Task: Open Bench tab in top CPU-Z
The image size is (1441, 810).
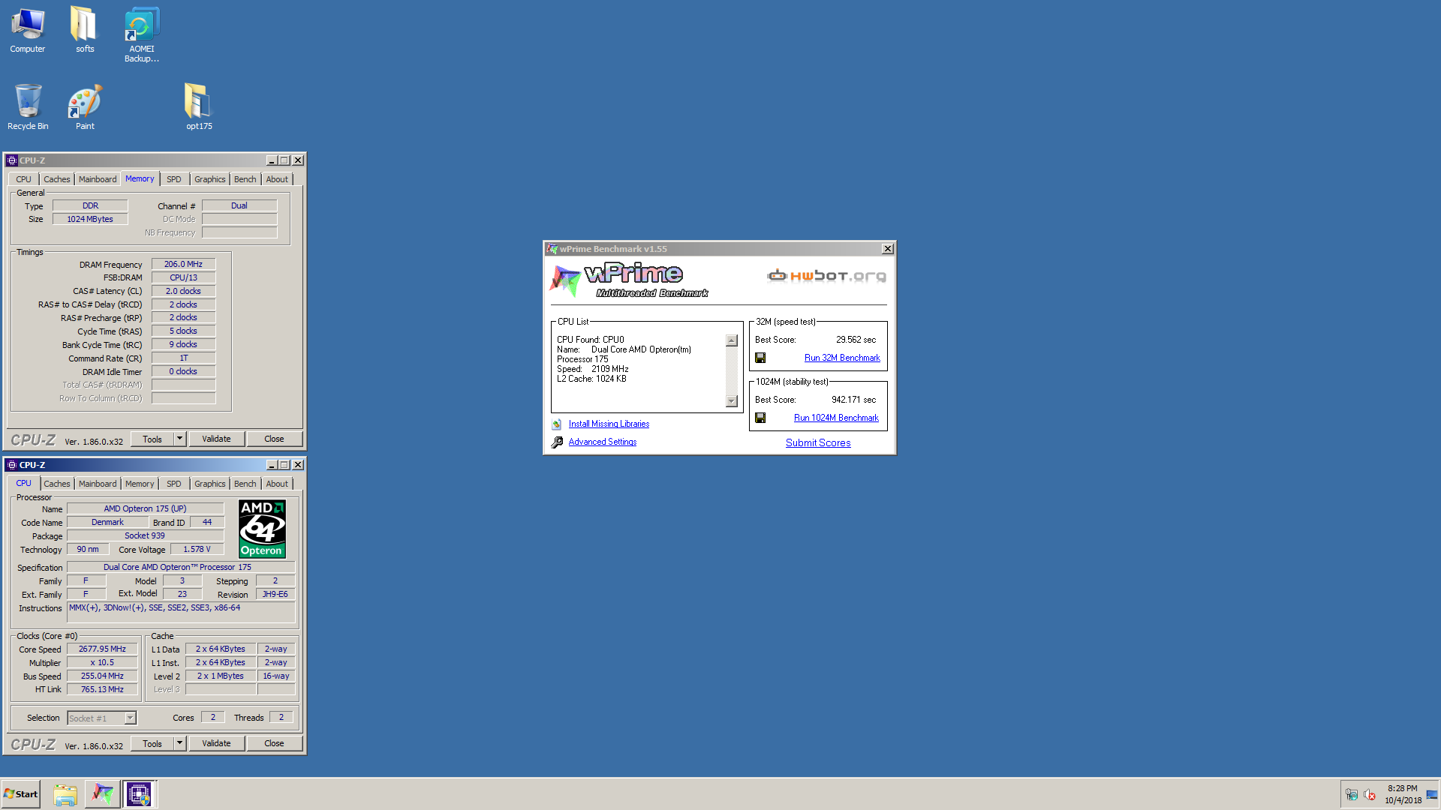Action: (245, 179)
